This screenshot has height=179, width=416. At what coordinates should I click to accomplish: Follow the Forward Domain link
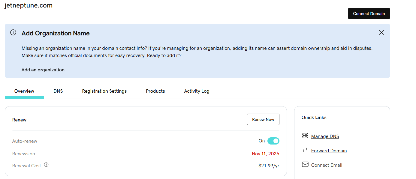(329, 151)
